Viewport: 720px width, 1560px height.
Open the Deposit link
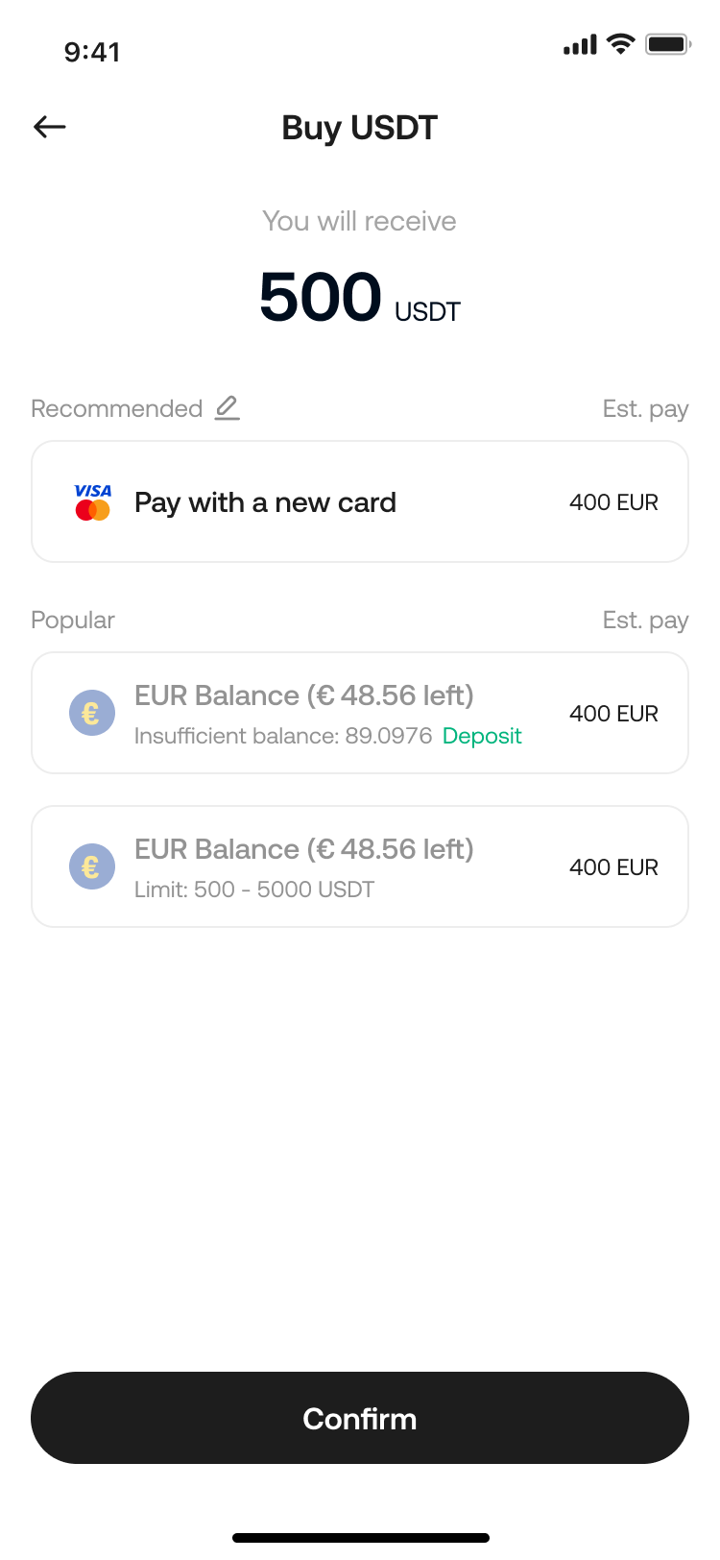(x=482, y=737)
